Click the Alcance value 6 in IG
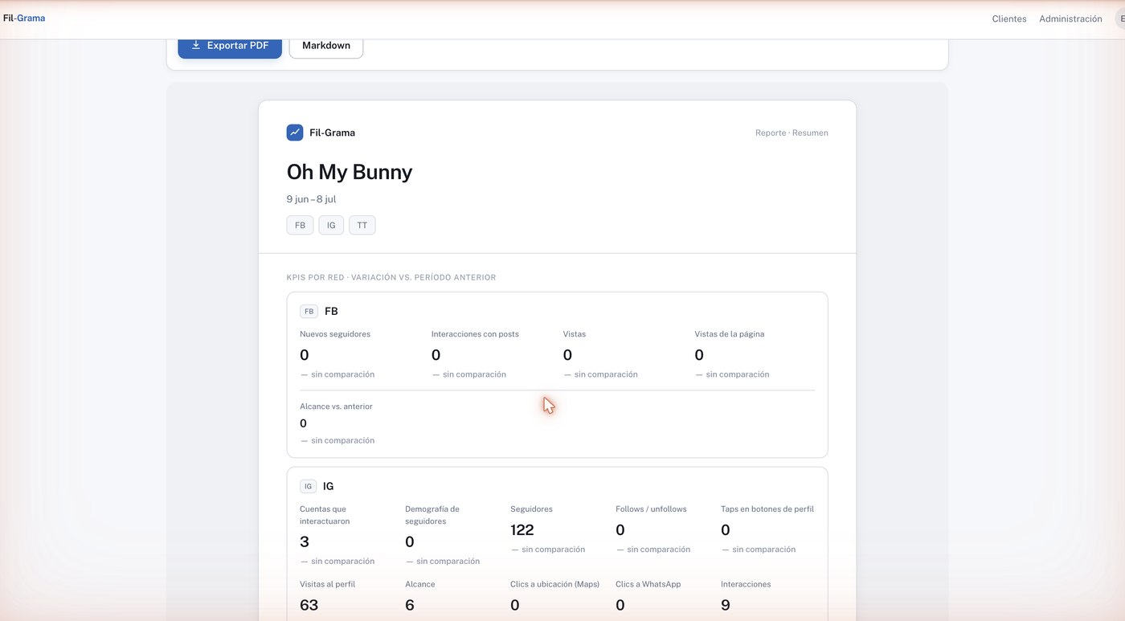The height and width of the screenshot is (621, 1125). [x=410, y=605]
